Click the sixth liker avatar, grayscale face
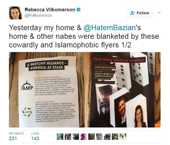This screenshot has width=170, height=145. tap(99, 137)
